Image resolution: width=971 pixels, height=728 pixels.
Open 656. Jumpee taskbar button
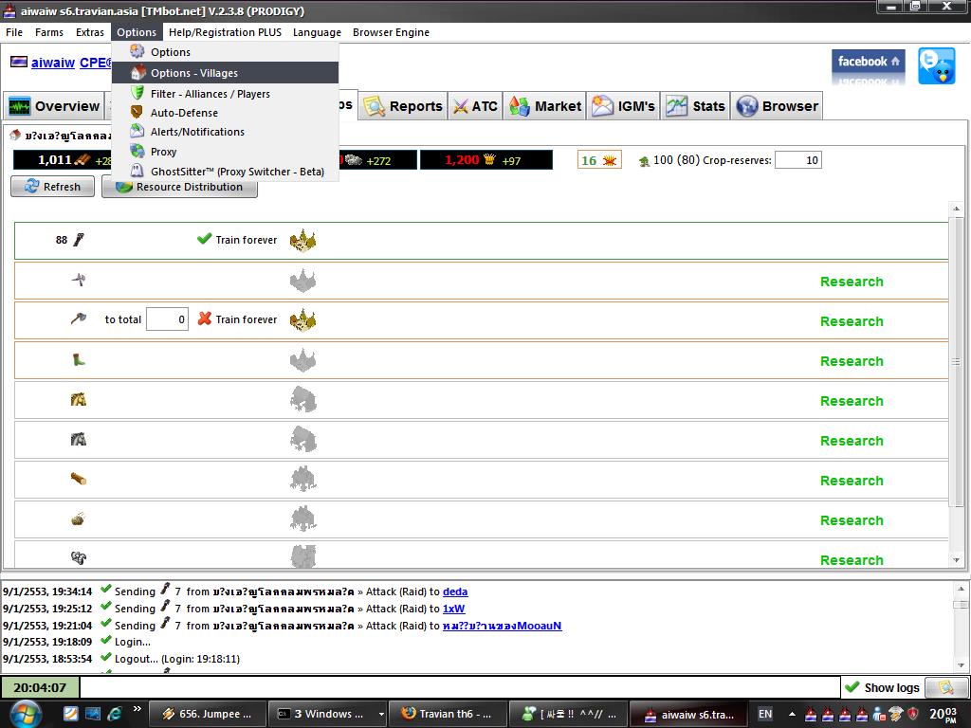pyautogui.click(x=208, y=714)
